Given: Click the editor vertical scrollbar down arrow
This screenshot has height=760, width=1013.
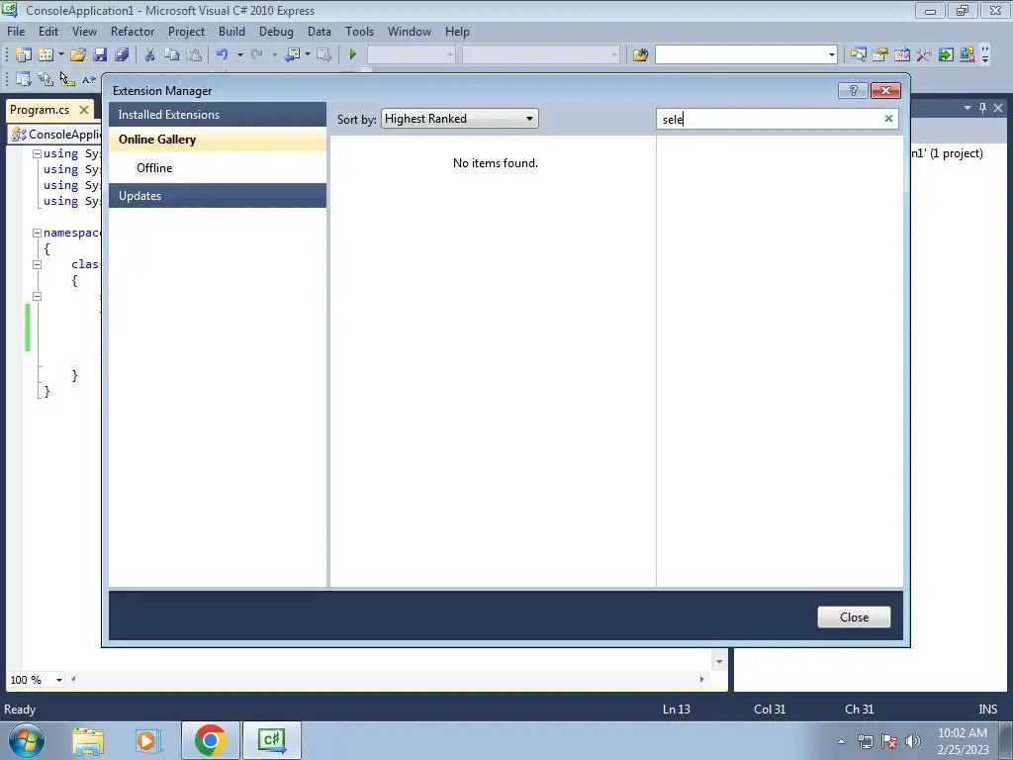Looking at the screenshot, I should pos(719,662).
